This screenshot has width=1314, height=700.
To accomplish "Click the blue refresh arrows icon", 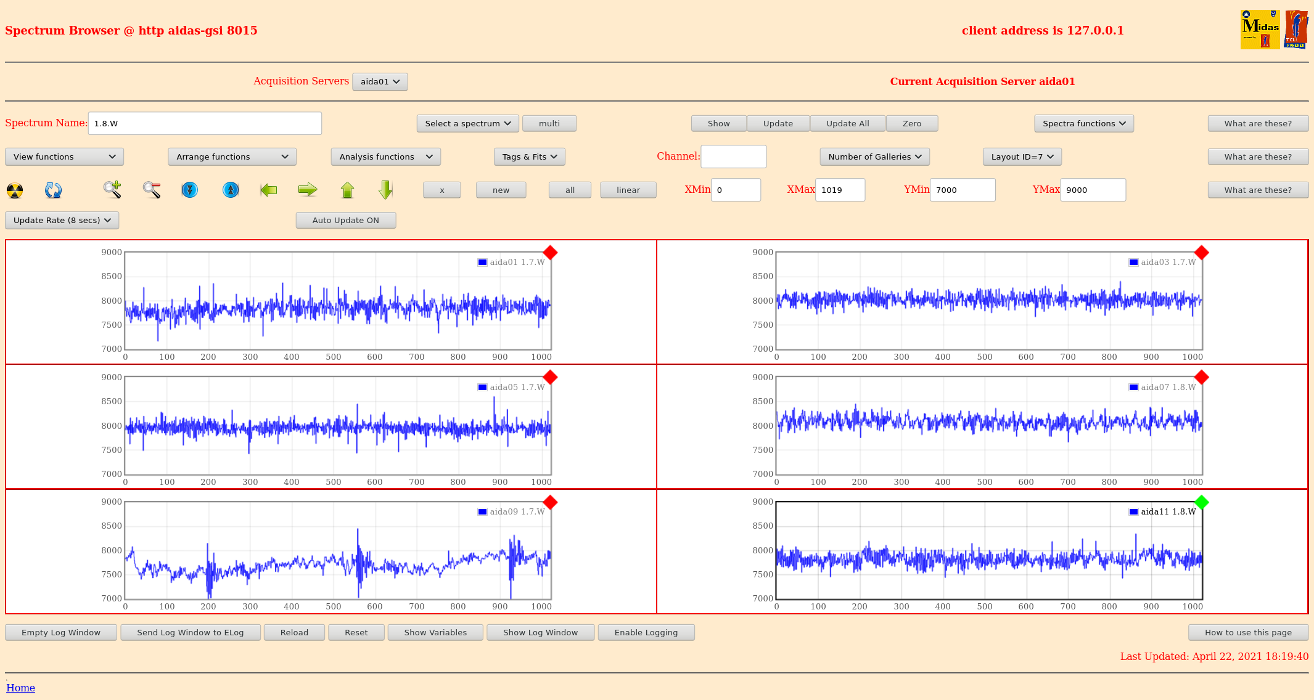I will pyautogui.click(x=53, y=190).
